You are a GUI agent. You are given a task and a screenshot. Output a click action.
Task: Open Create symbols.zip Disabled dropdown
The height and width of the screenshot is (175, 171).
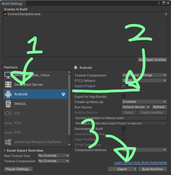pos(144,102)
